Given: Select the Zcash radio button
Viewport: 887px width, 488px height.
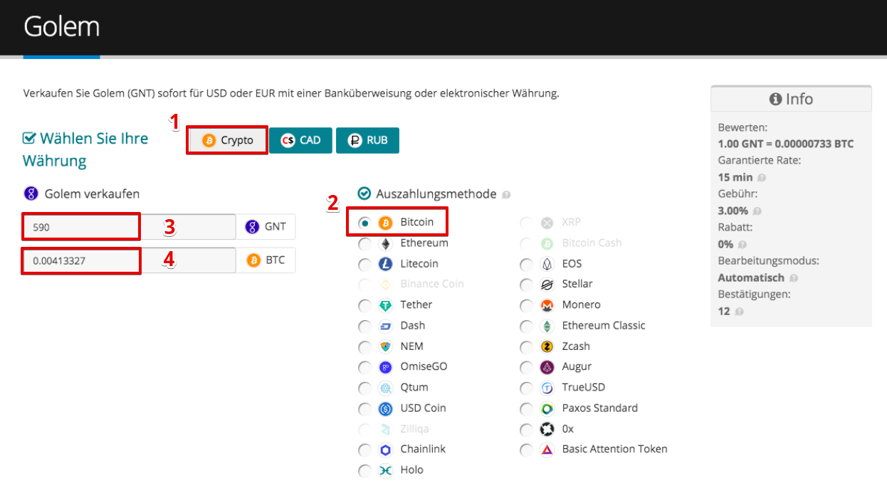Looking at the screenshot, I should (526, 346).
